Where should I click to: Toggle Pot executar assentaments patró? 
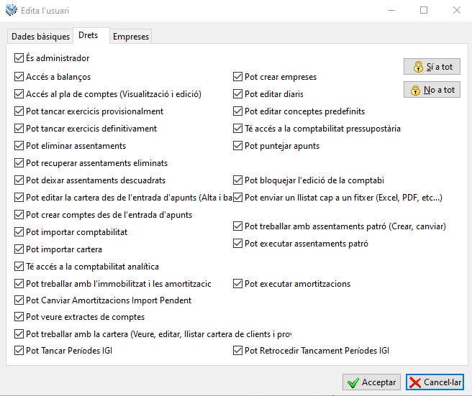pos(238,243)
